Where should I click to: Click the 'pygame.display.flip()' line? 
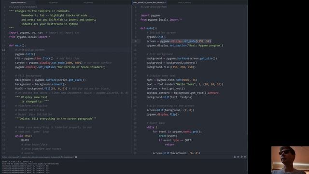coord(163,115)
